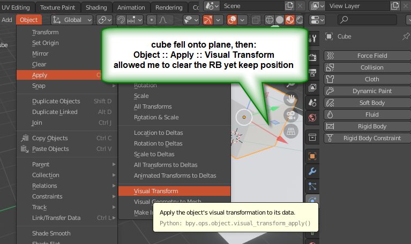Screen dimensions: 411x244
Task: Open the gizmo options dropdown arrow
Action: (x=218, y=20)
